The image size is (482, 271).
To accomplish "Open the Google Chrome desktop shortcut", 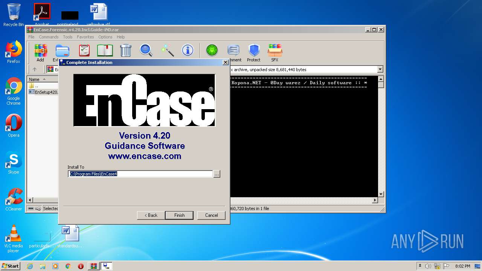I will click(14, 91).
